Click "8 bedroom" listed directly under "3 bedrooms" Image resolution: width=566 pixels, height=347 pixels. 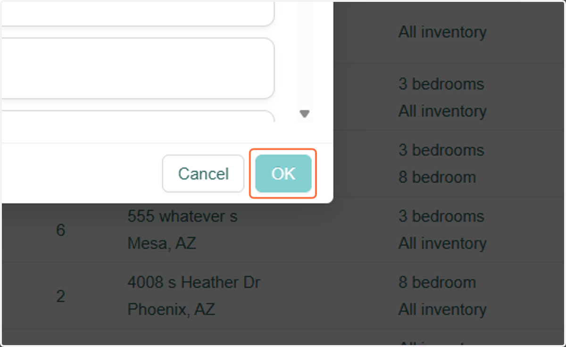click(x=437, y=178)
